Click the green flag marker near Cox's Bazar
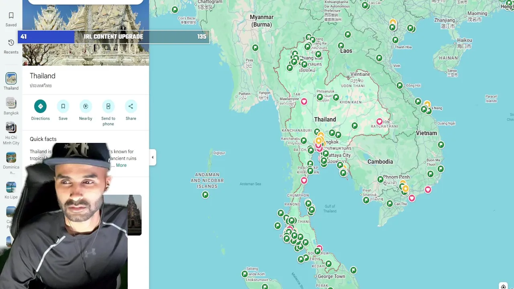The image size is (514, 289). tap(175, 9)
